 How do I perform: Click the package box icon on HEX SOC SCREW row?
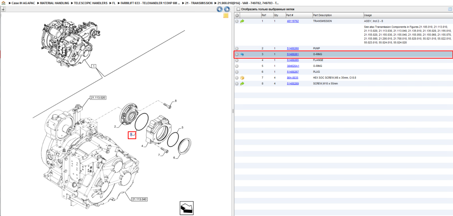tap(242, 78)
